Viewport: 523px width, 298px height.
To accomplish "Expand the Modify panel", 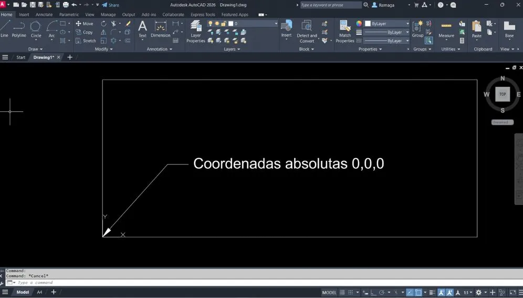I will [104, 49].
